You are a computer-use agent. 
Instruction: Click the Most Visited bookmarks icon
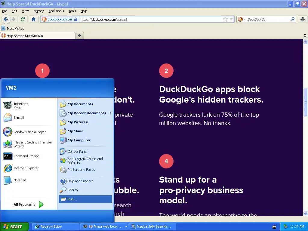[3, 29]
